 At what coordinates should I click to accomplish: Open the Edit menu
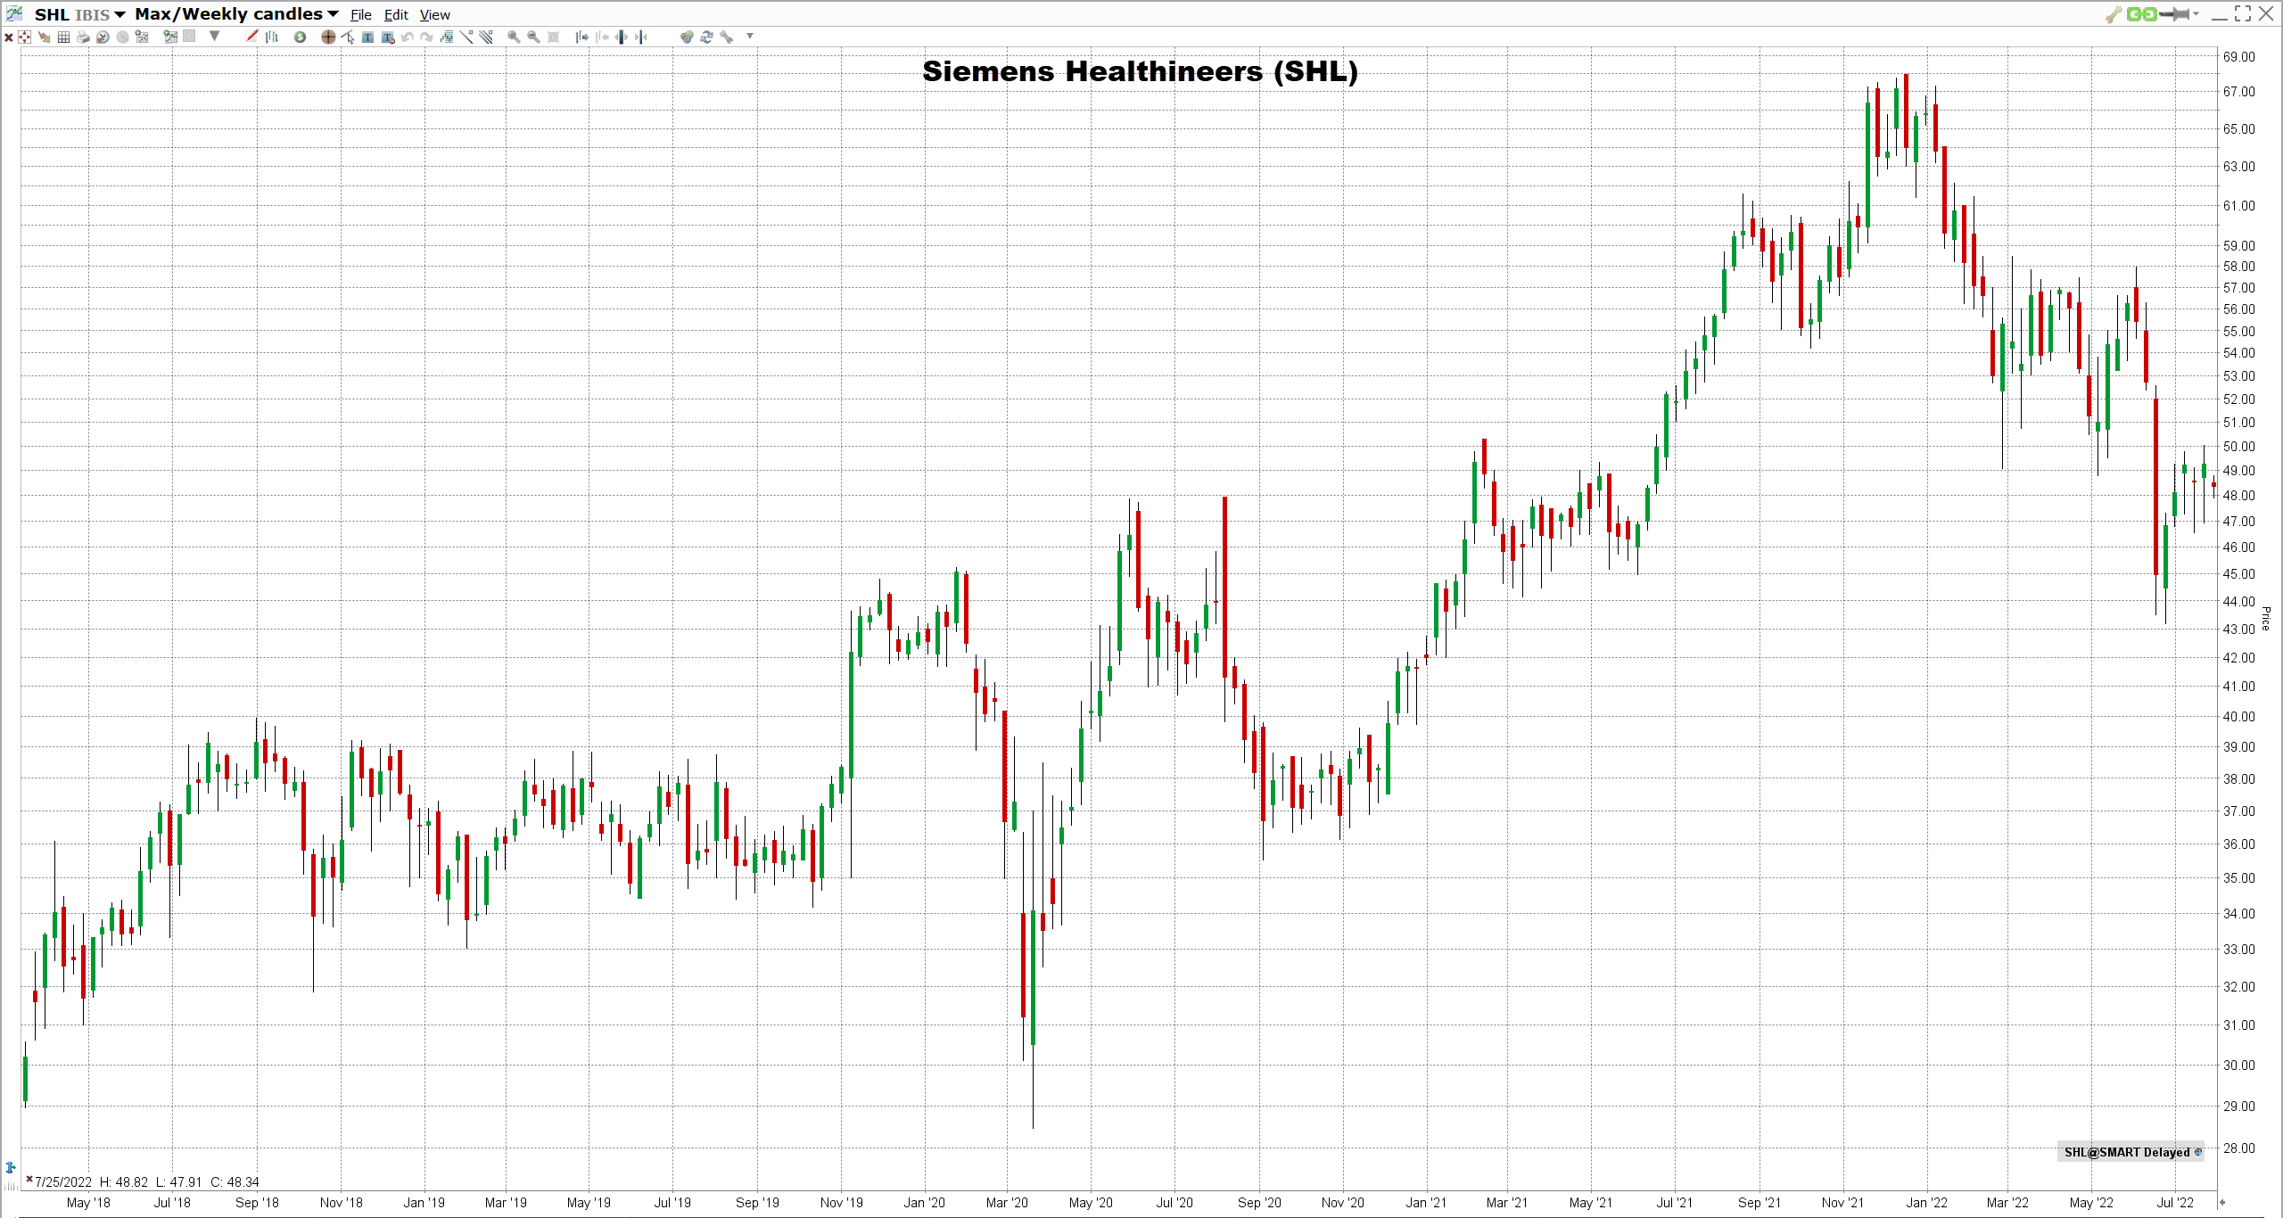[396, 15]
